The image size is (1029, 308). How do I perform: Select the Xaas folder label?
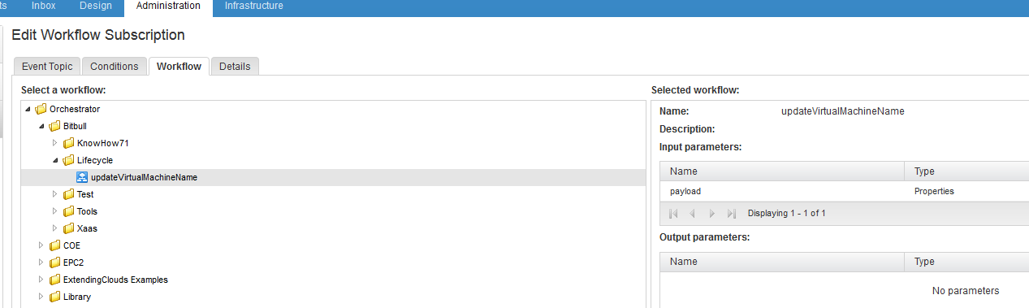(x=87, y=228)
